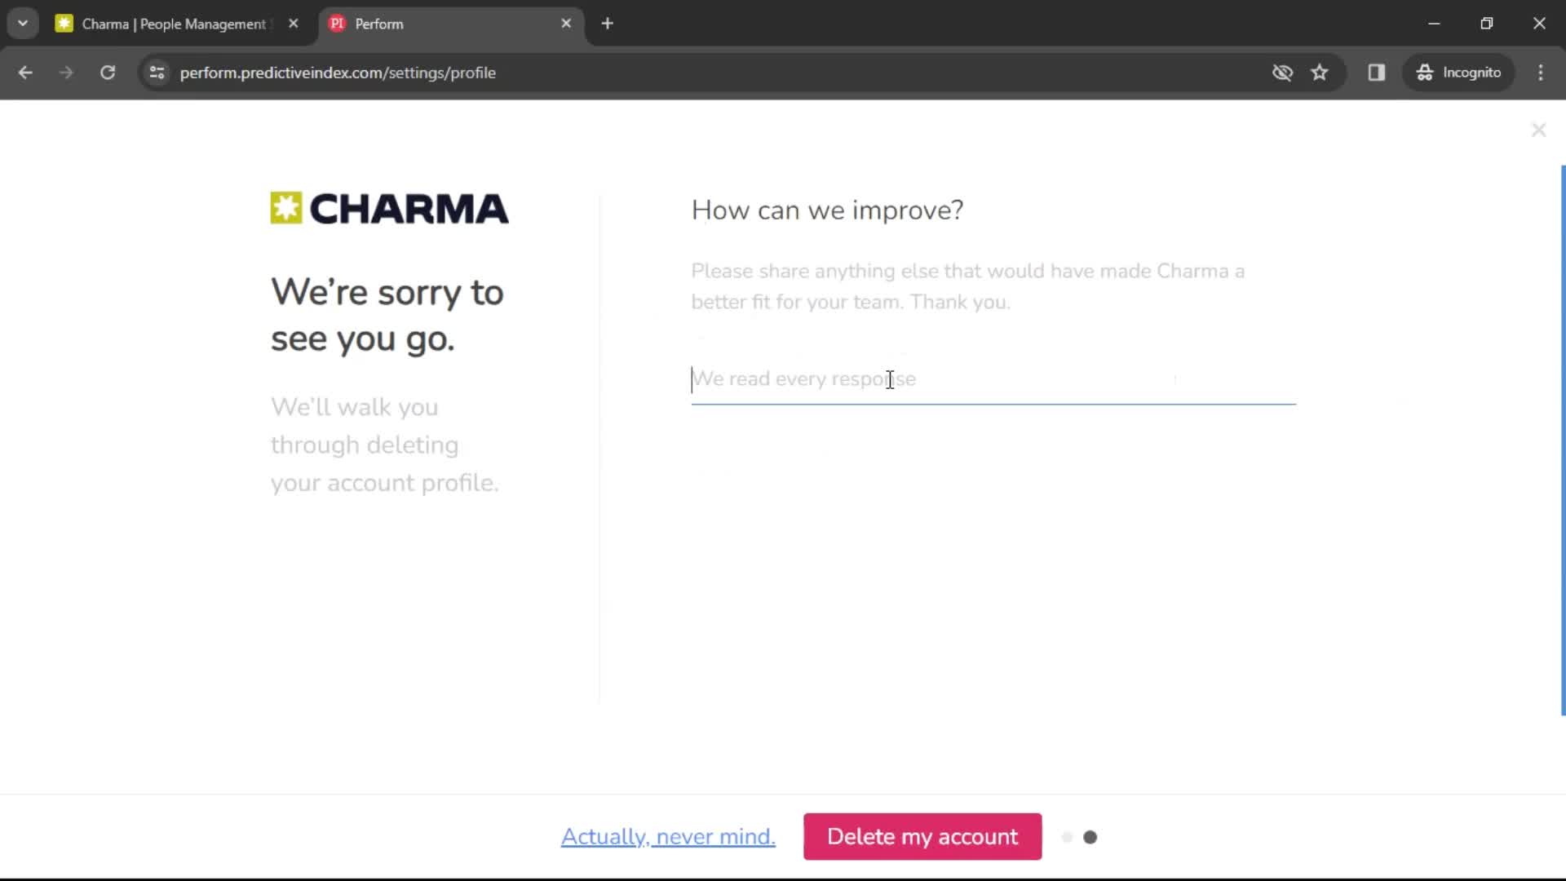The height and width of the screenshot is (881, 1566).
Task: Toggle the browser forward navigation arrow
Action: point(67,72)
